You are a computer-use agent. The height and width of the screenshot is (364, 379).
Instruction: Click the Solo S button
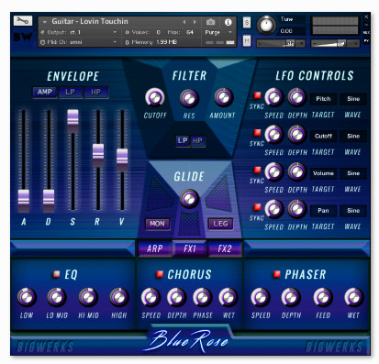tap(247, 22)
